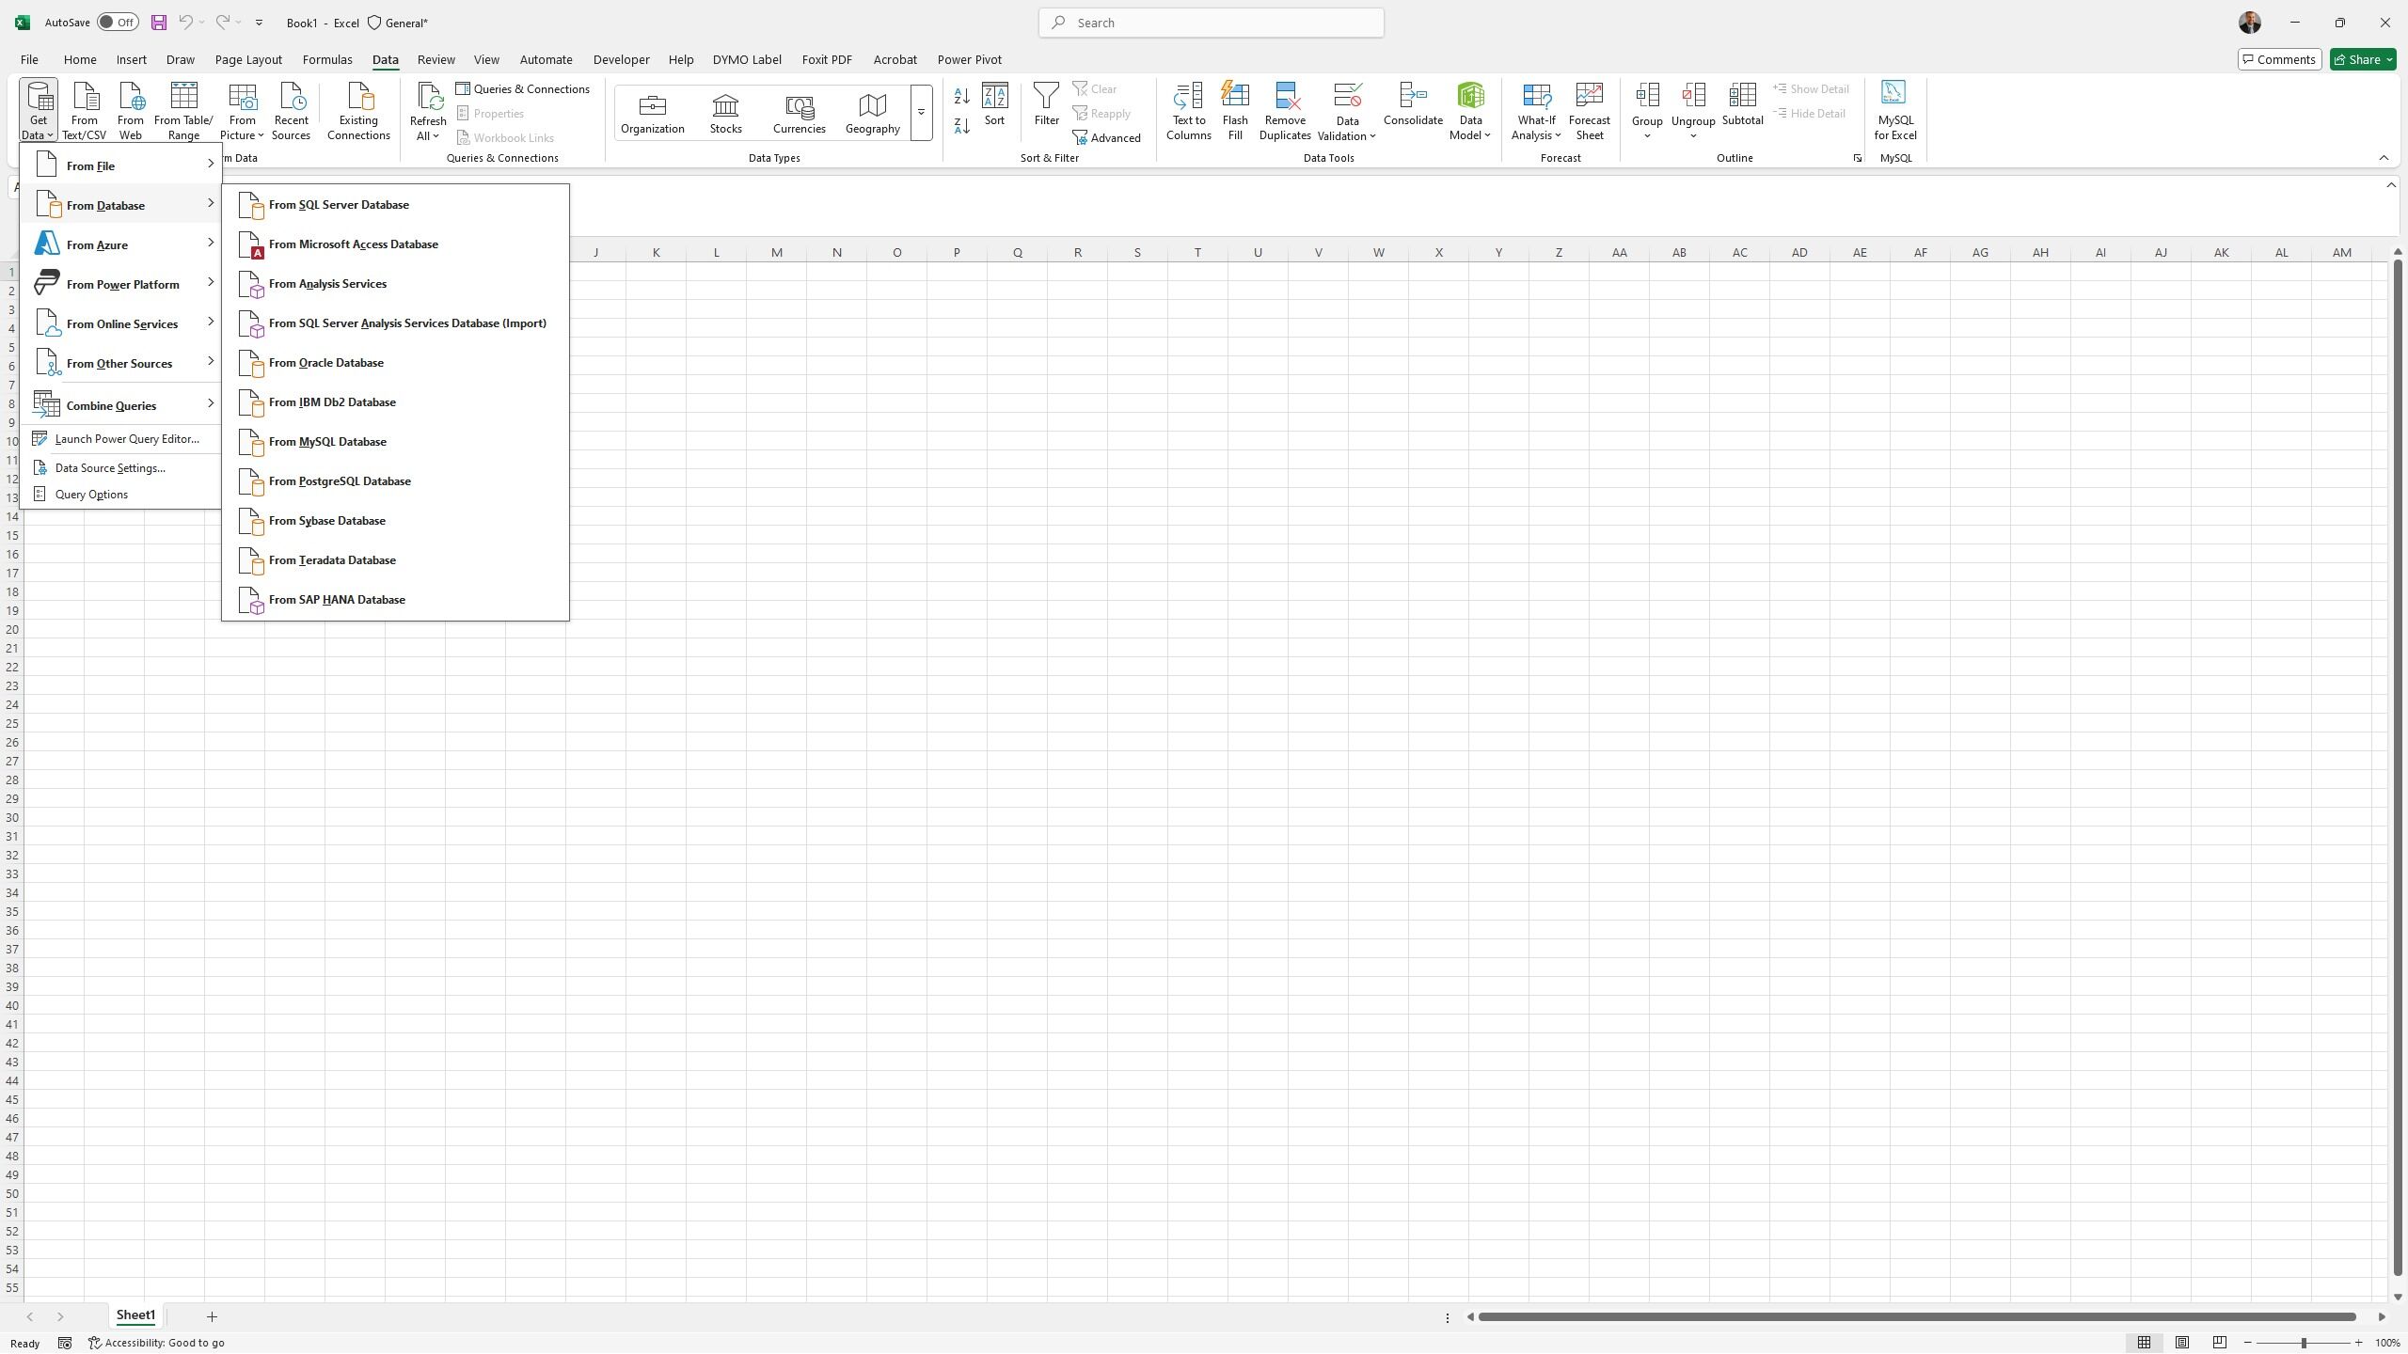The image size is (2408, 1354).
Task: Click Launch Power Query Editor
Action: pyautogui.click(x=127, y=439)
